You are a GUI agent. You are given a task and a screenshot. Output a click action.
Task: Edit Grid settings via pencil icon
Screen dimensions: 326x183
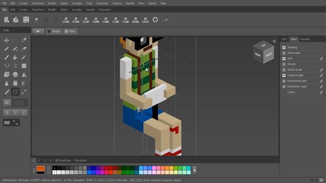[321, 59]
